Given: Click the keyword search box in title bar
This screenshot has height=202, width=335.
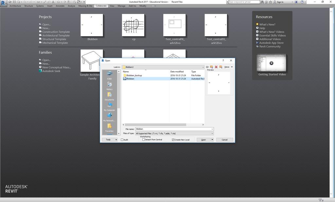Looking at the screenshot, I should pos(244,2).
